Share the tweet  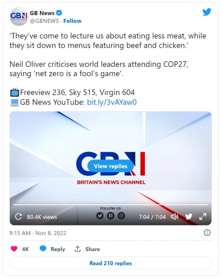(x=87, y=249)
